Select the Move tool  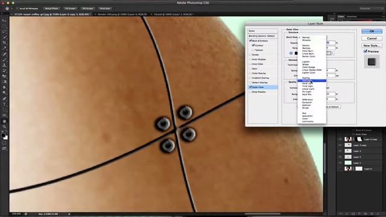4,20
